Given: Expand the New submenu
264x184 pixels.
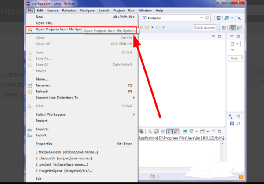Looking at the screenshot, I should [x=134, y=17].
